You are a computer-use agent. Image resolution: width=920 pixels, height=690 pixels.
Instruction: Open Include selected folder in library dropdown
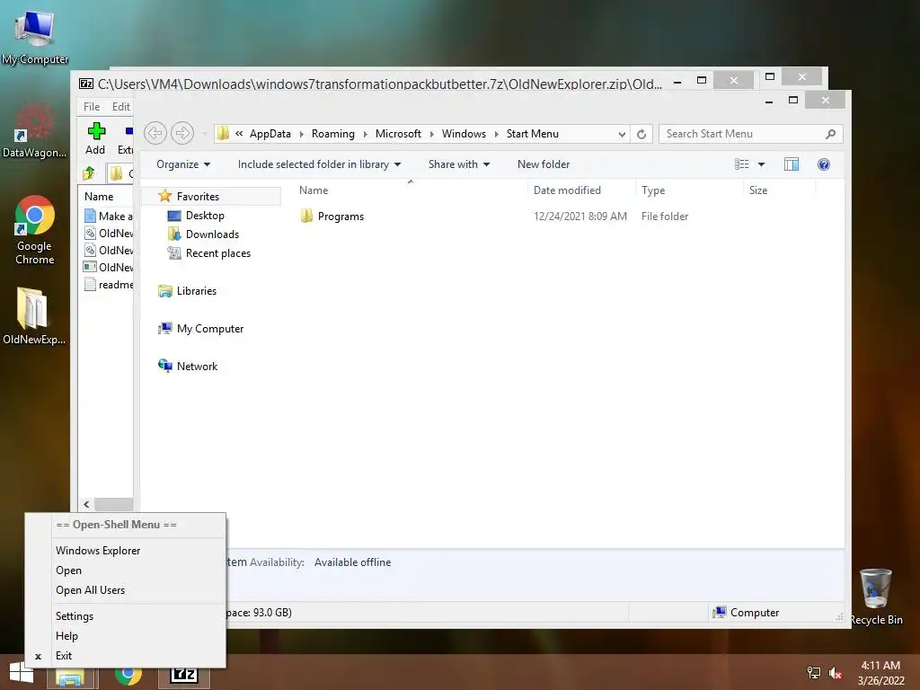[319, 164]
